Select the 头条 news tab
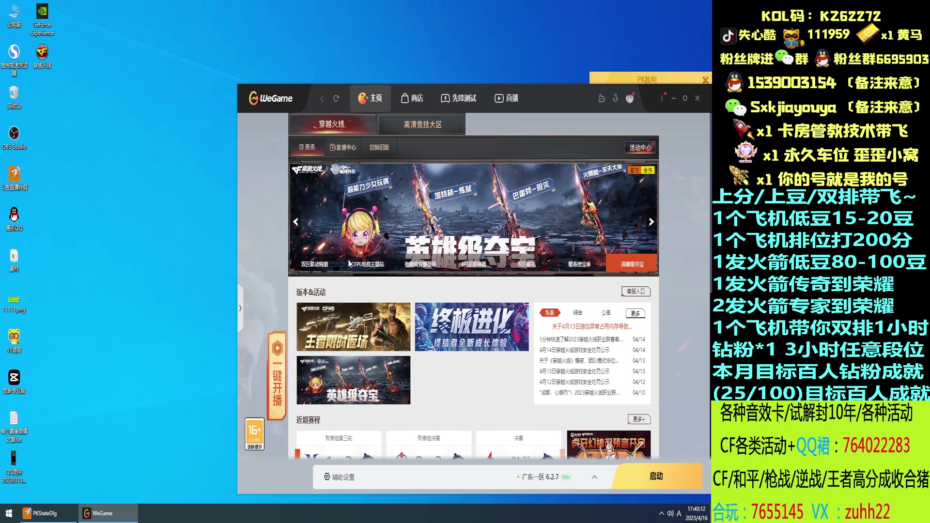Viewport: 930px width, 523px height. (550, 313)
